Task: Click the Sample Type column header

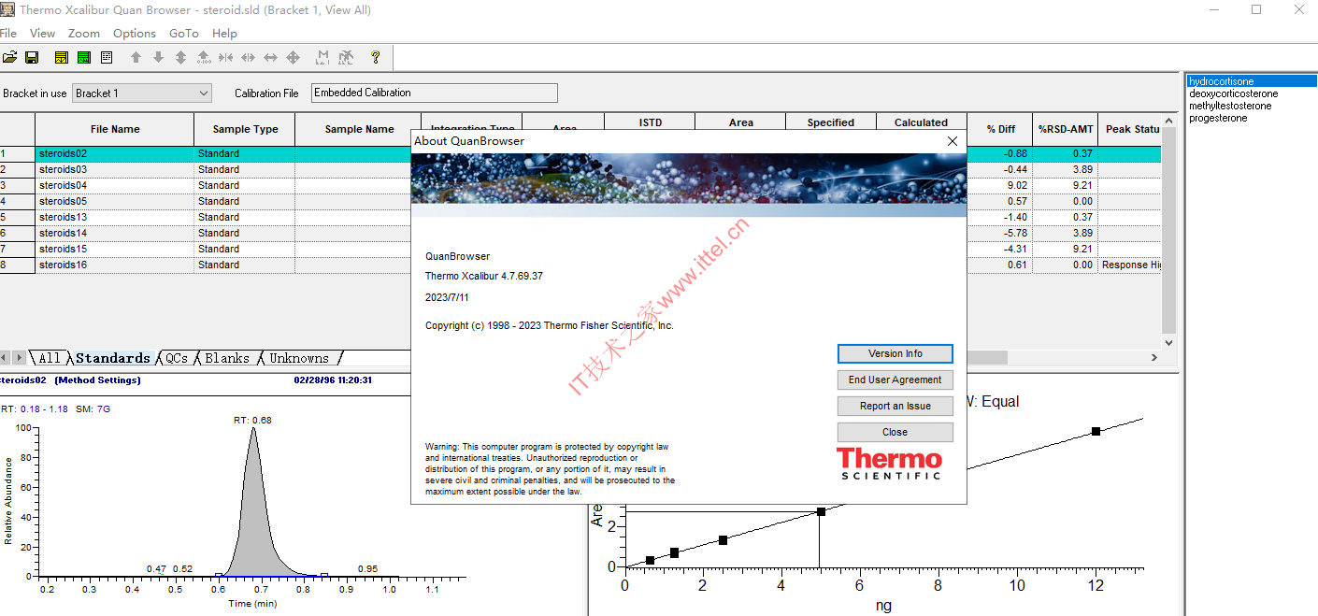Action: pos(245,129)
